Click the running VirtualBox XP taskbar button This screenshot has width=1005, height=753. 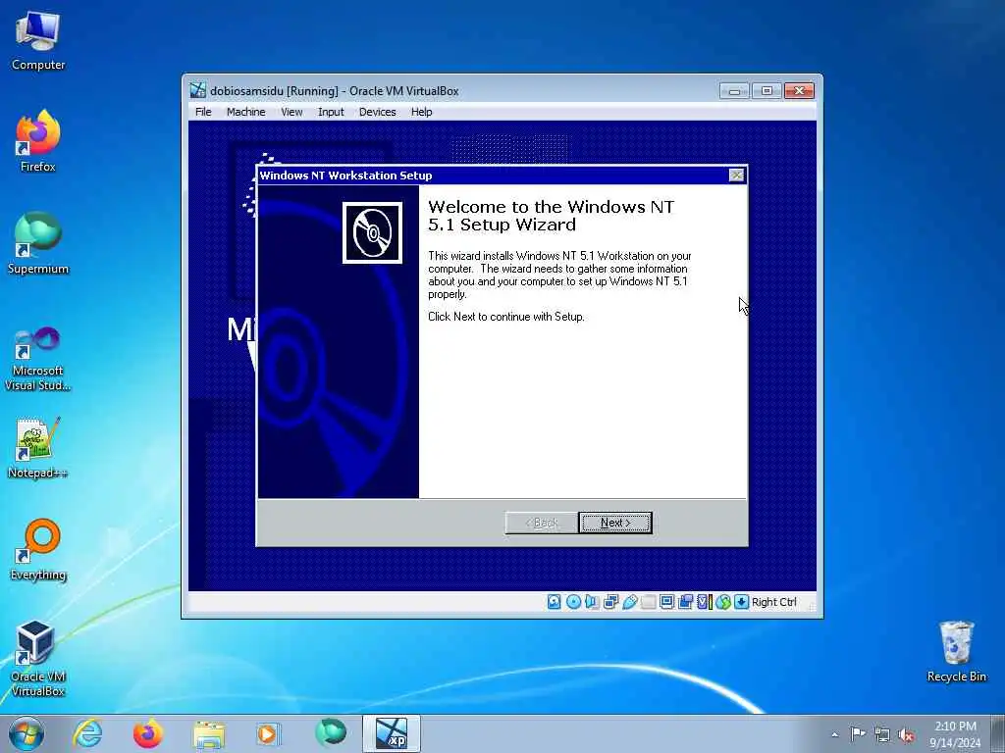(392, 733)
